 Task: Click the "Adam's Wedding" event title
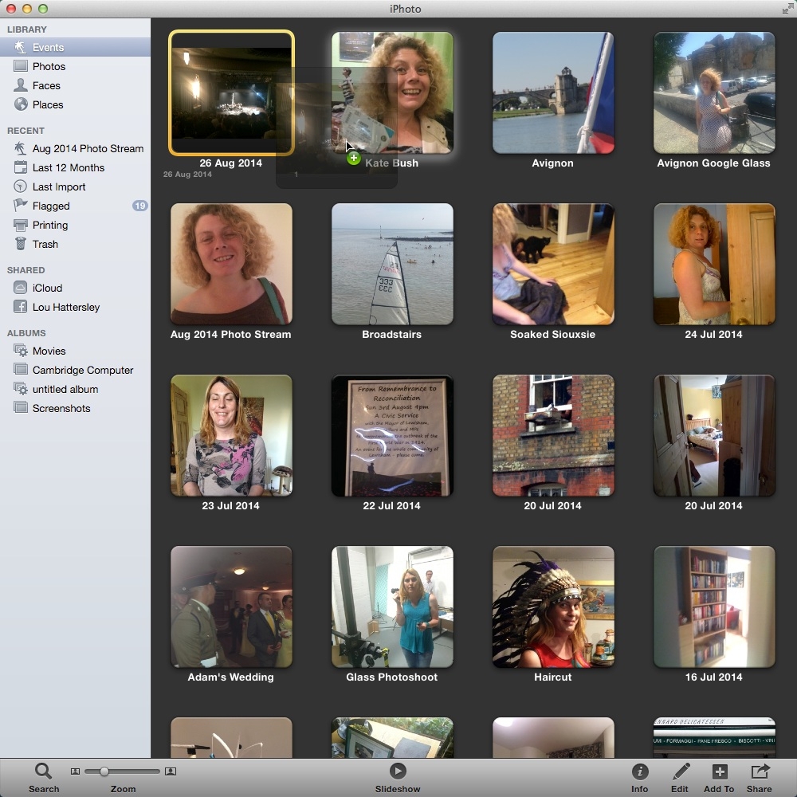(x=231, y=677)
